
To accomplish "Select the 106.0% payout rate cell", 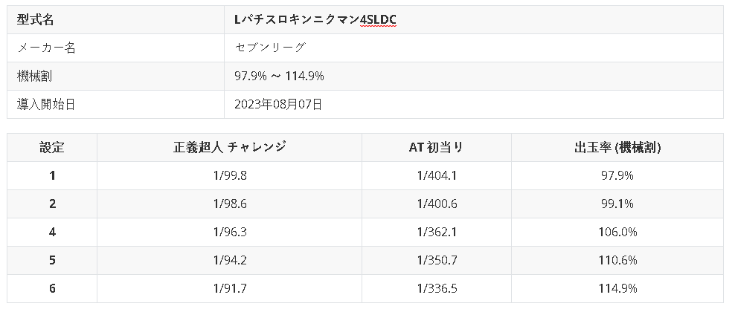I will (x=616, y=232).
